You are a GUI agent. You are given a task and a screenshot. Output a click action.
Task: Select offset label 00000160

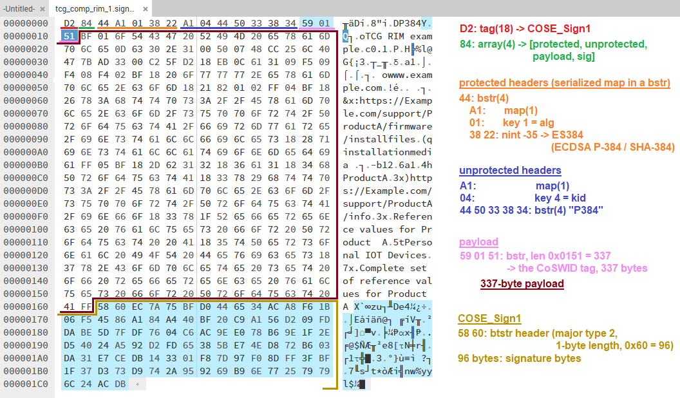[26, 307]
